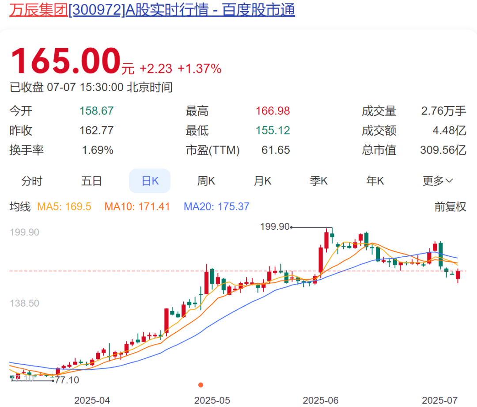Click the 2025-04 date axis label
The image size is (477, 407).
tap(92, 400)
